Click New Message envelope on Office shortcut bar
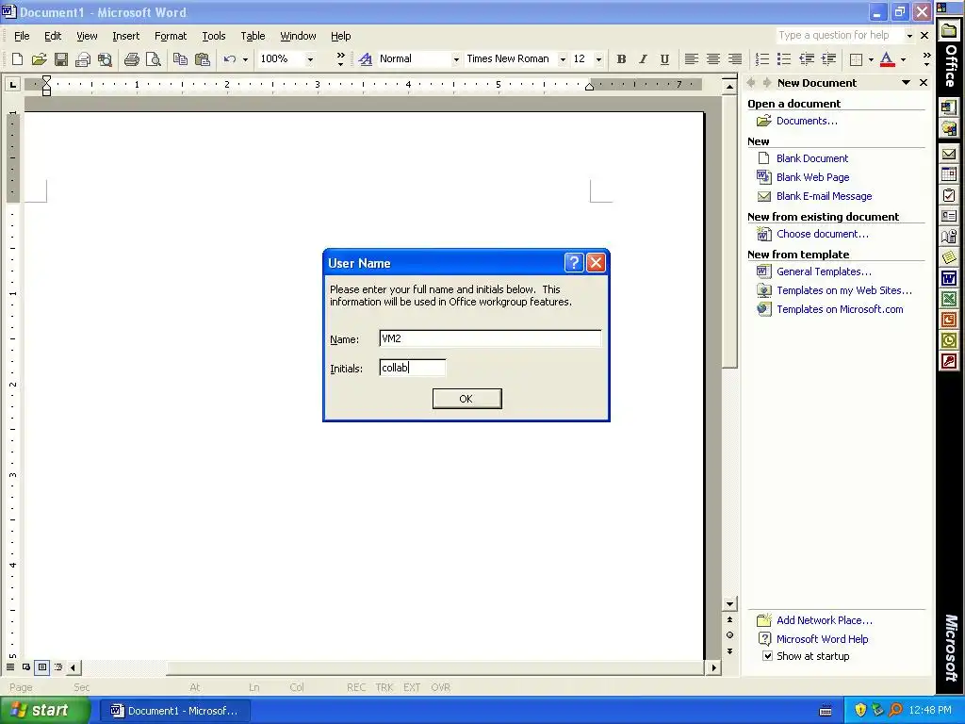The height and width of the screenshot is (724, 965). point(949,154)
